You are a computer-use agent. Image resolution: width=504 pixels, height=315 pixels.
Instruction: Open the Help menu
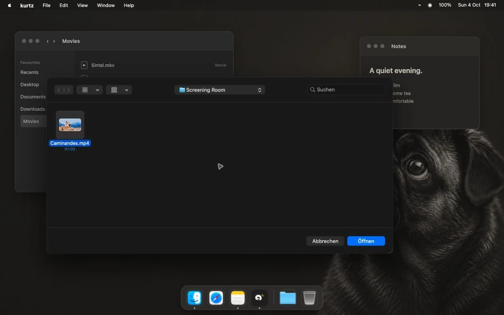129,5
